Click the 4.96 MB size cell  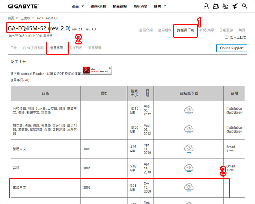coord(133,149)
